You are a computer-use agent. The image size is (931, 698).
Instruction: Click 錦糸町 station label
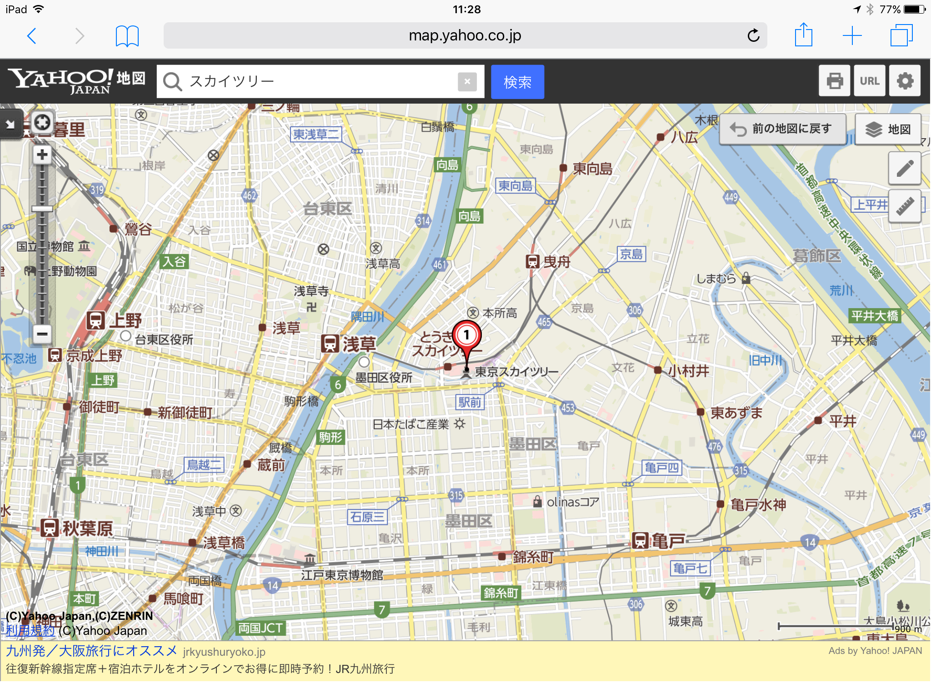click(x=533, y=557)
